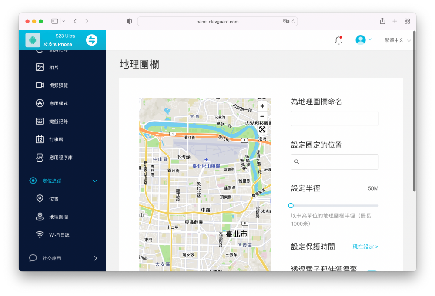The width and height of the screenshot is (435, 296).
Task: Click the device switch icon in header
Action: (92, 40)
